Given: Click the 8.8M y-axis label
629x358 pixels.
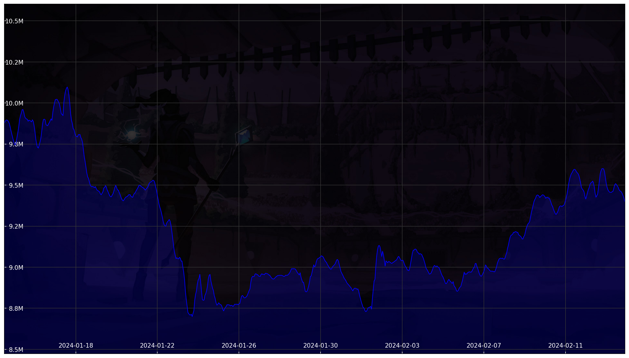Looking at the screenshot, I should pyautogui.click(x=16, y=308).
